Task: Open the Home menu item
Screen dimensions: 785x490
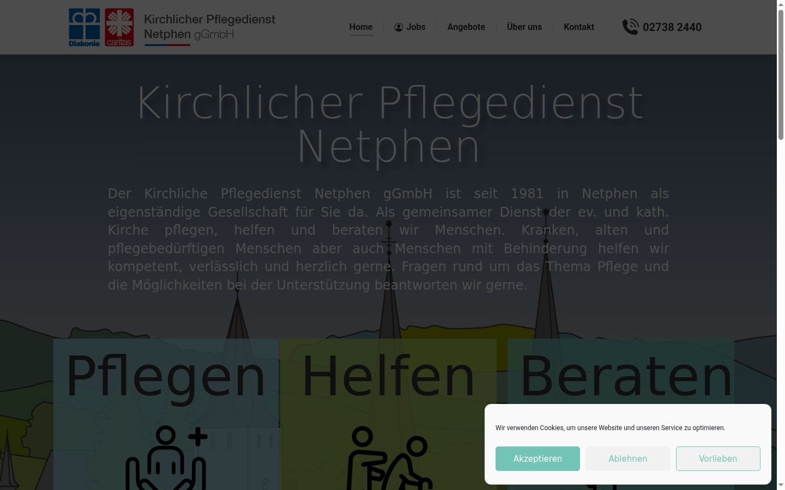Action: (x=361, y=27)
